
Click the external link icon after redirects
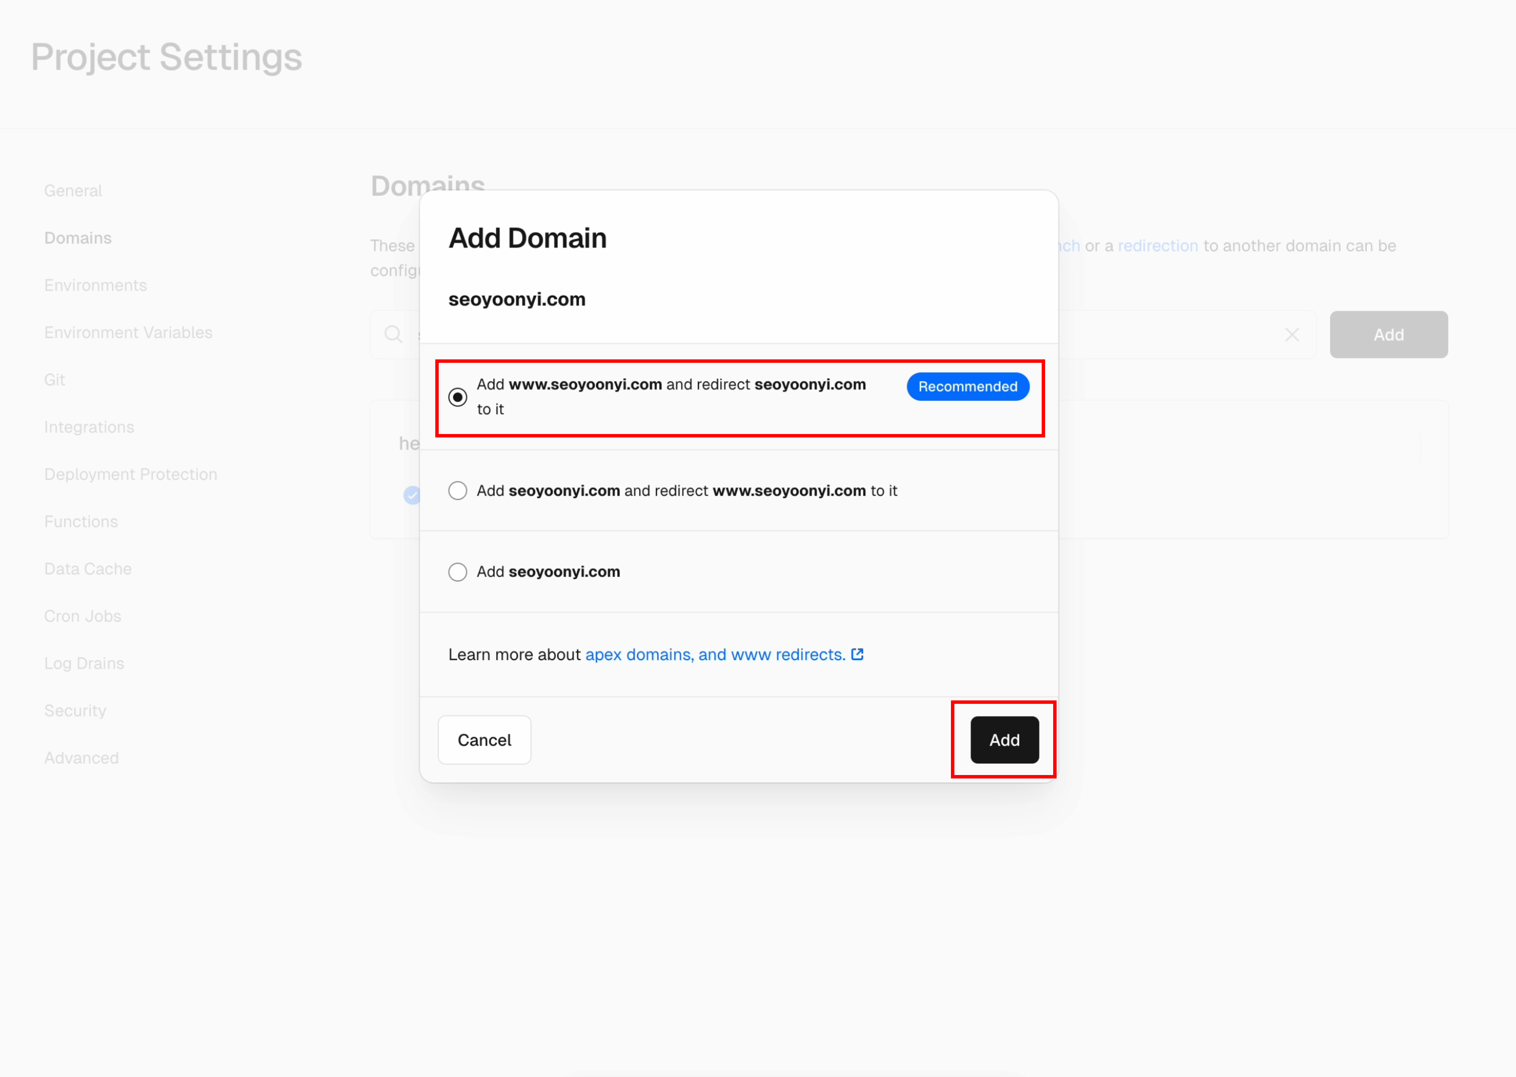click(857, 654)
